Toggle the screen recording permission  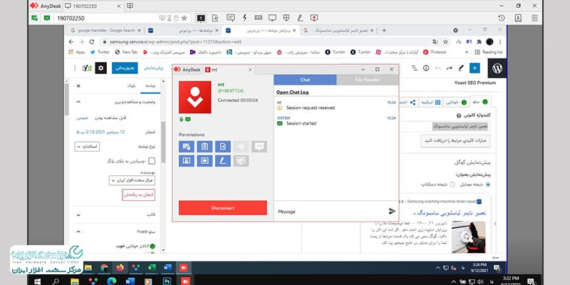[x=204, y=161]
